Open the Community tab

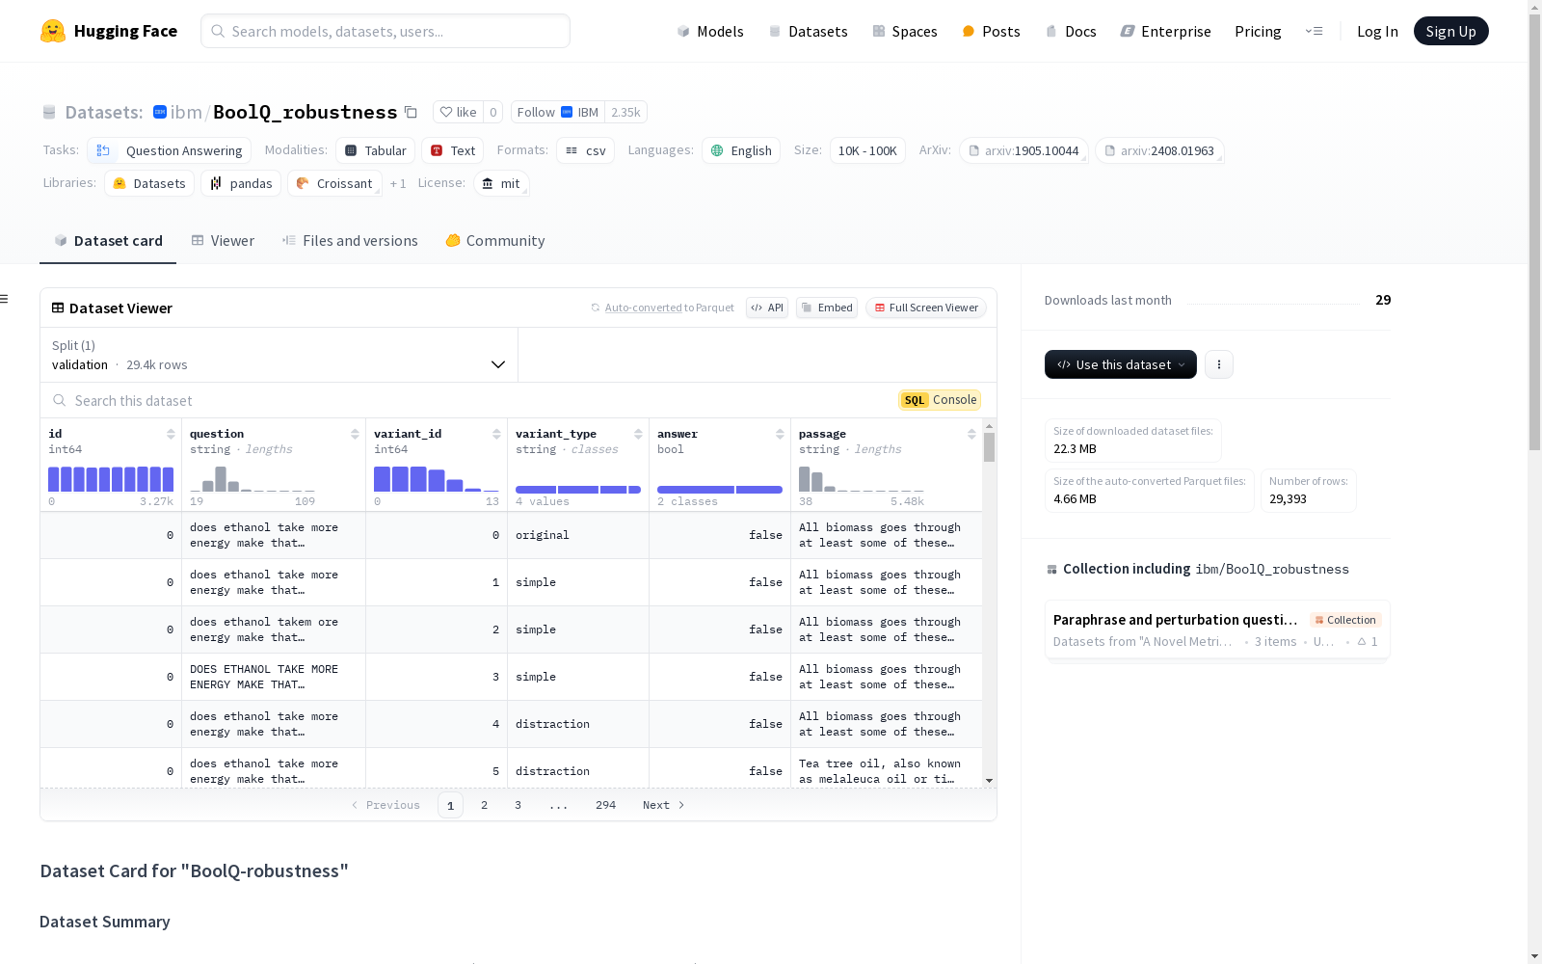pyautogui.click(x=495, y=241)
